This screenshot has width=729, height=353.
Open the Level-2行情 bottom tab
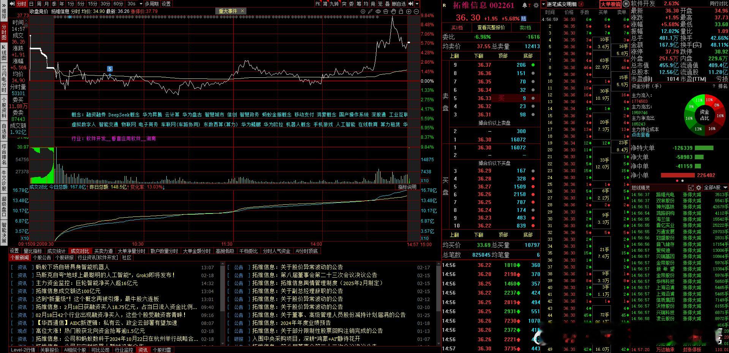click(23, 350)
